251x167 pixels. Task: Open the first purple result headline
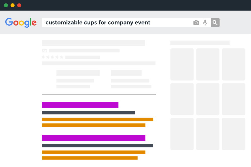click(80, 105)
